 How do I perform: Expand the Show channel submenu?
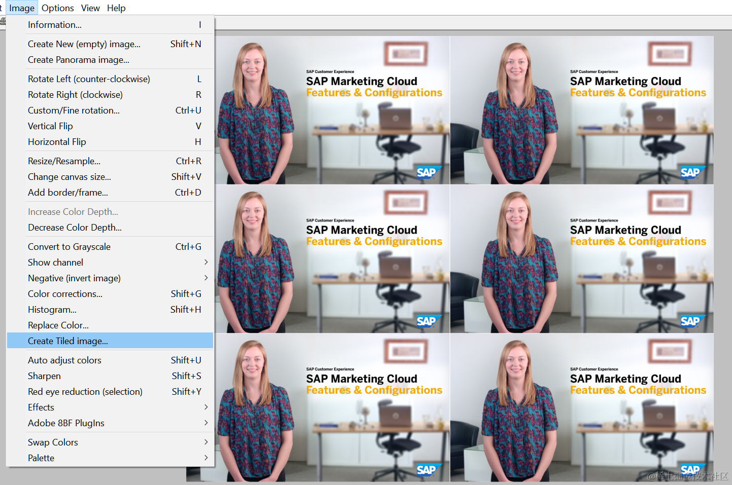pyautogui.click(x=110, y=263)
